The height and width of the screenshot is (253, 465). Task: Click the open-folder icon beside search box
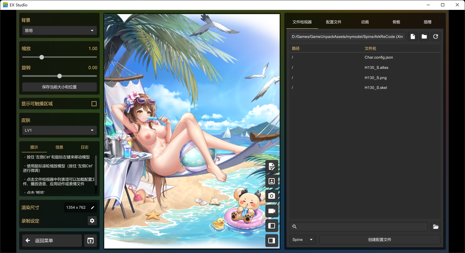click(436, 227)
